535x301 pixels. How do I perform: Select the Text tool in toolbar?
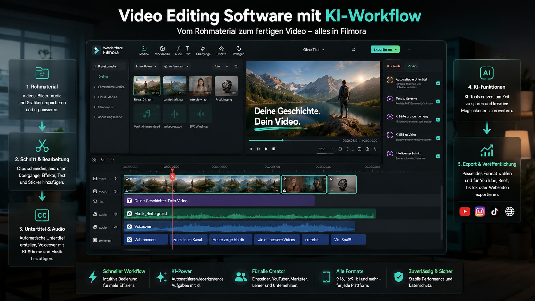188,51
